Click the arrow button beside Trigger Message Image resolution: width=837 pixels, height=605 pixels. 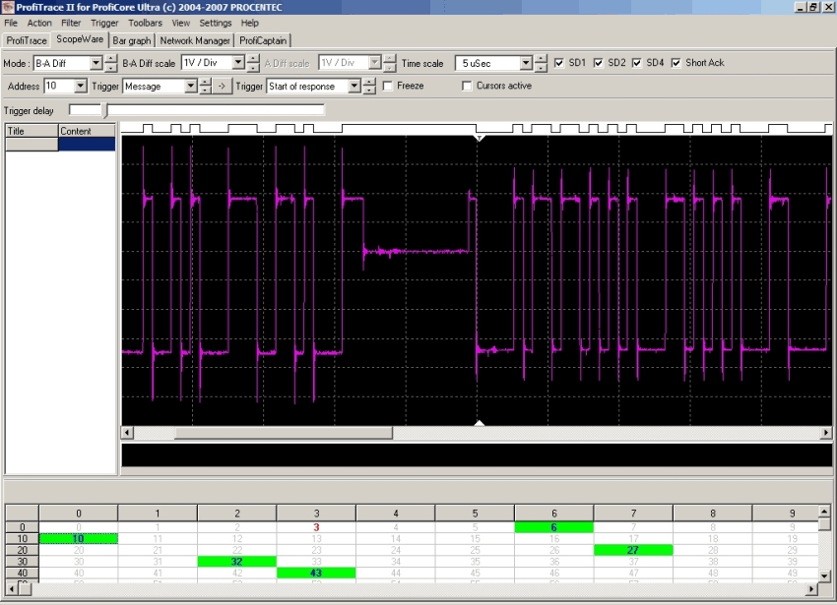(x=222, y=87)
